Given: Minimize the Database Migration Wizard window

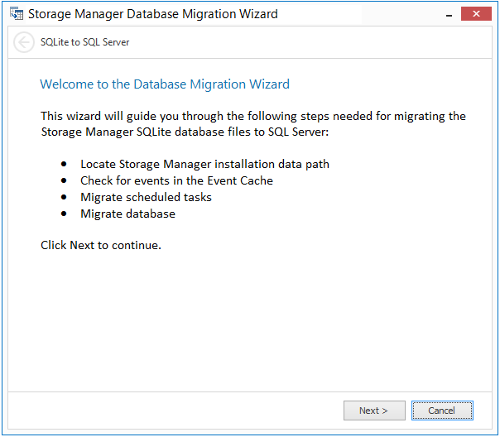Looking at the screenshot, I should 448,14.
